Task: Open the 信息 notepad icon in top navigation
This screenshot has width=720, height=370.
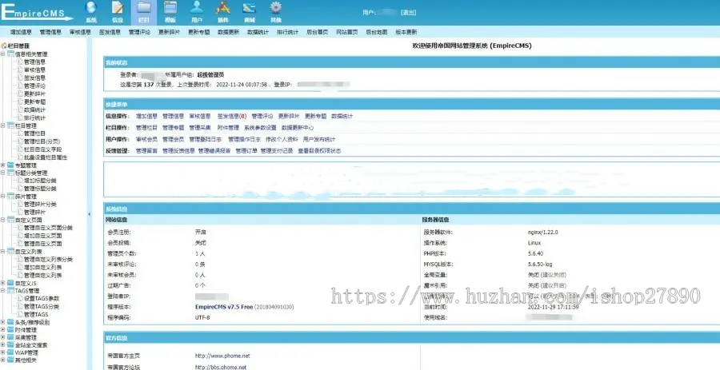Action: 118,7
